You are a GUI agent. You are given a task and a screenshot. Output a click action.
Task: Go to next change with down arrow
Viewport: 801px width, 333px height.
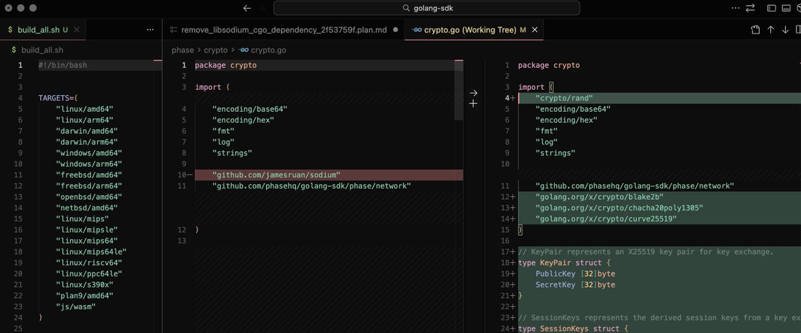(x=786, y=30)
